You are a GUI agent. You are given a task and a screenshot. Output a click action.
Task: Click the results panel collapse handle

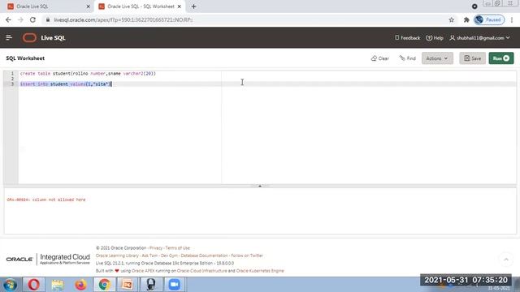tap(260, 186)
